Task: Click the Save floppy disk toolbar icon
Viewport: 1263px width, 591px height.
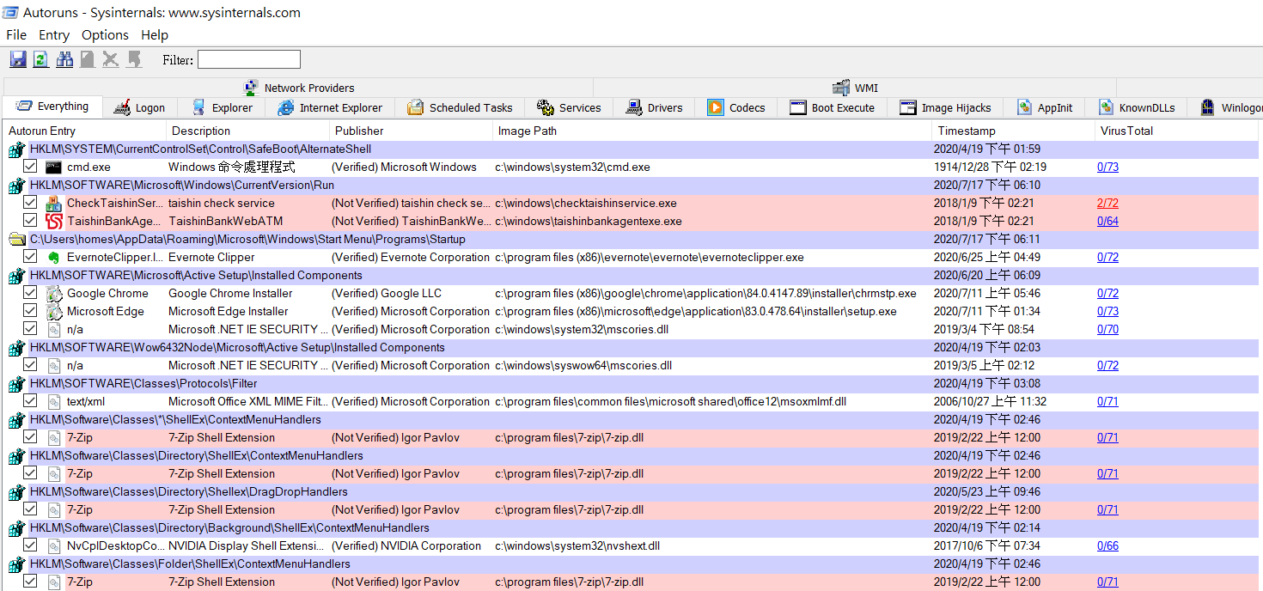Action: click(18, 59)
